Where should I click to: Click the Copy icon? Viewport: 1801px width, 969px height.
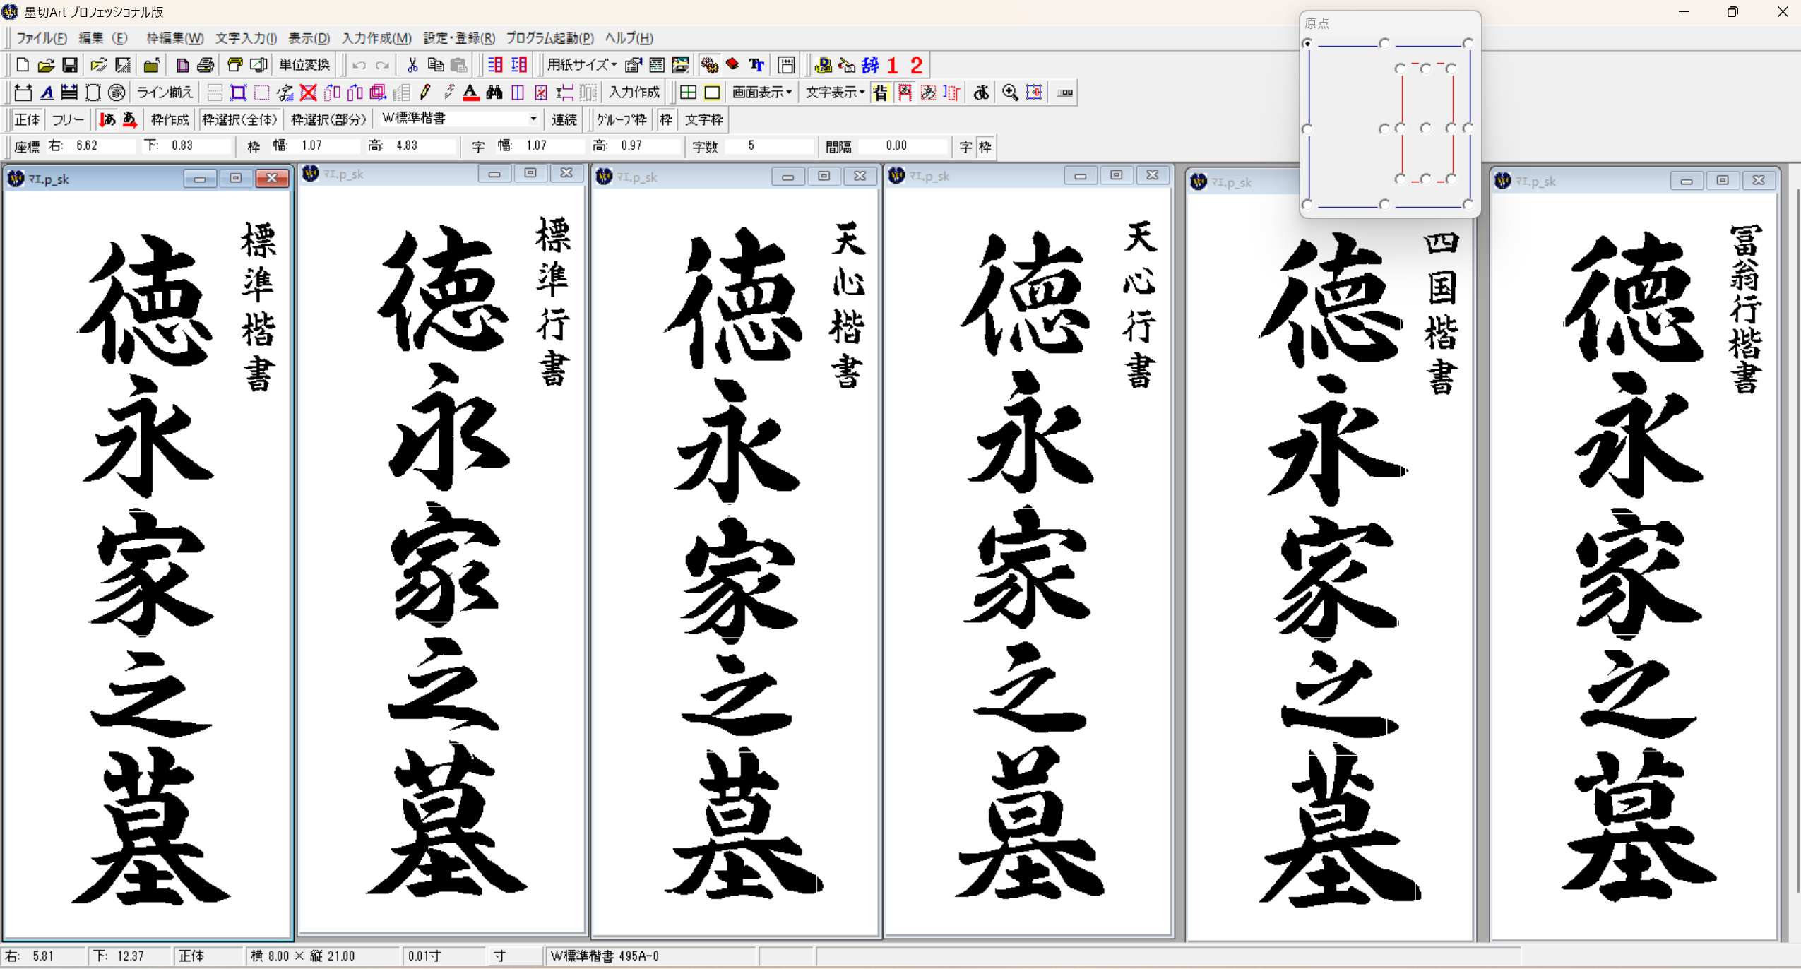(436, 65)
